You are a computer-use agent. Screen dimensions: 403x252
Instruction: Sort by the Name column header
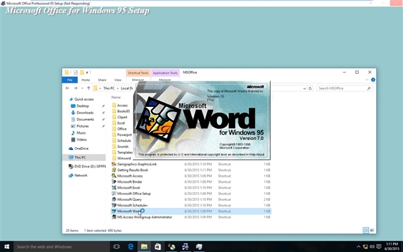click(x=116, y=97)
